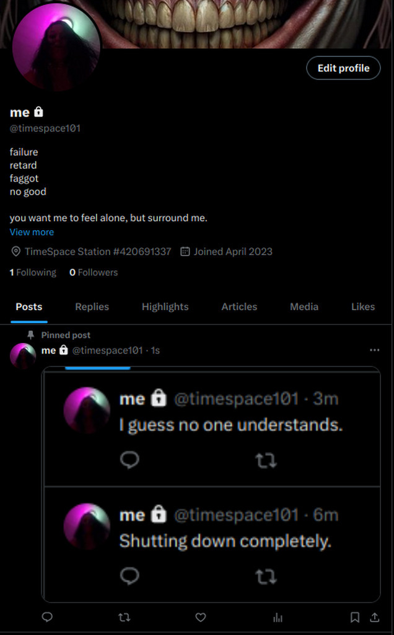Open the 0 Followers list
This screenshot has height=635, width=394.
point(94,272)
